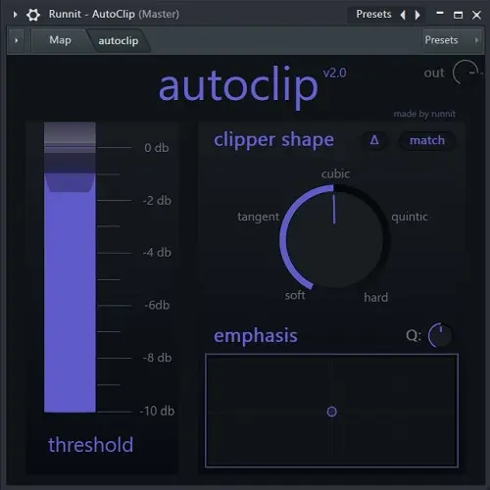490x490 pixels.
Task: Click the 'soft' shape label
Action: coord(295,295)
